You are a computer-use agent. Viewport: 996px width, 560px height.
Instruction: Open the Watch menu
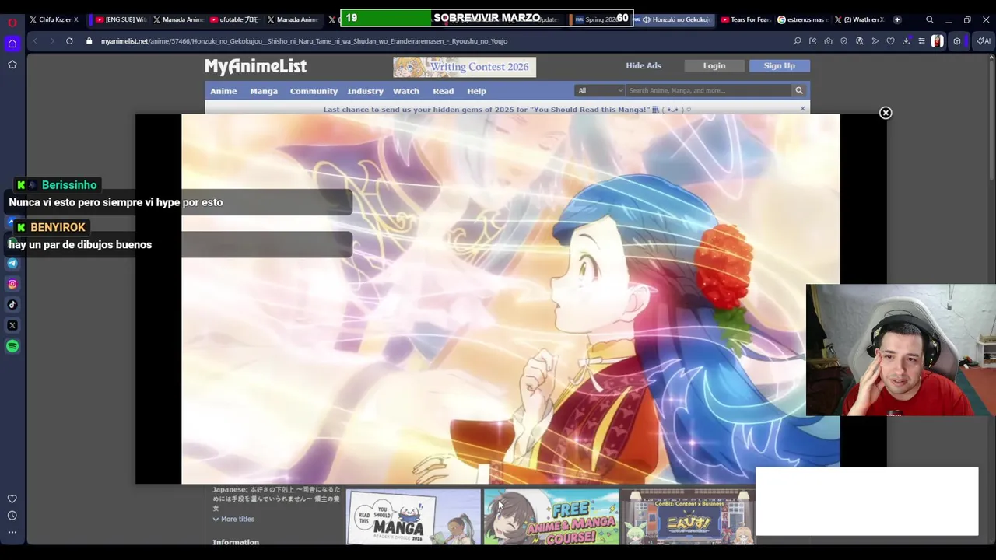[406, 91]
